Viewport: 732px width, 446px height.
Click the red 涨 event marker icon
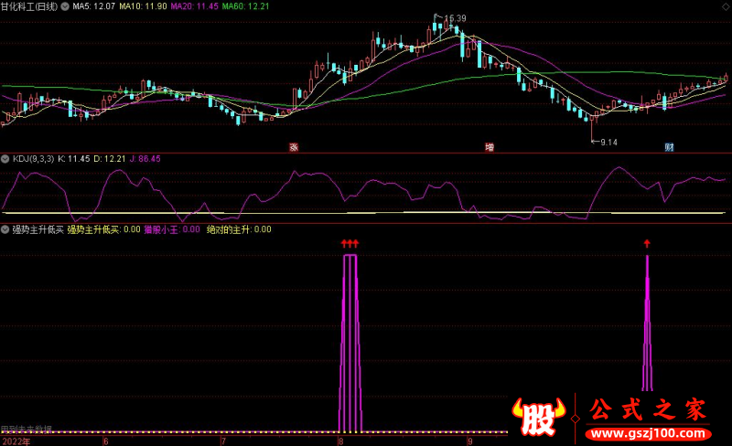tap(294, 146)
